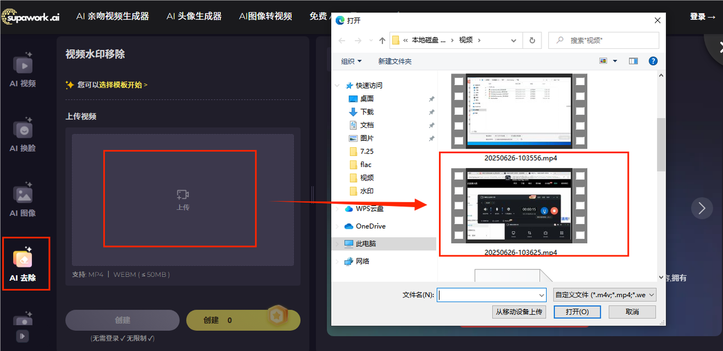The width and height of the screenshot is (723, 351).
Task: Refresh the folder address bar
Action: 531,40
